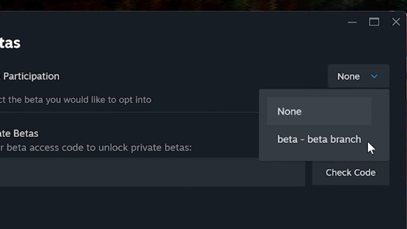
Task: Close the Betas properties window
Action: click(x=396, y=22)
